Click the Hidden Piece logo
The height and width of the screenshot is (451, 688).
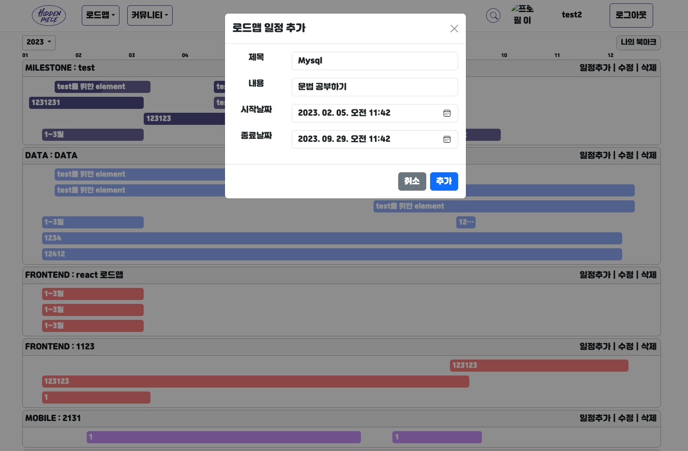49,15
